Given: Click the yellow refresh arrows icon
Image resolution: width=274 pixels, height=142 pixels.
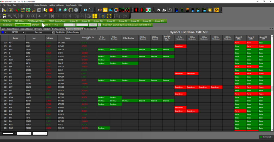Looking at the screenshot, I should pos(109,16).
